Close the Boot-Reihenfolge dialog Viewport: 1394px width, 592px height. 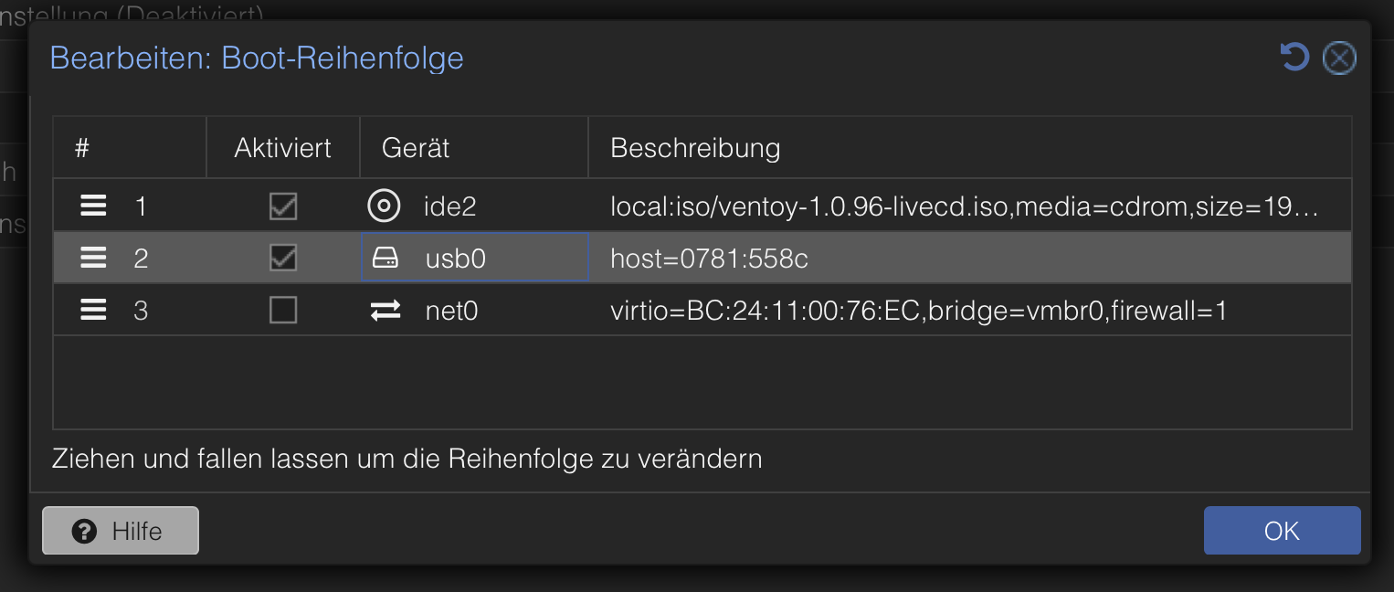tap(1339, 58)
